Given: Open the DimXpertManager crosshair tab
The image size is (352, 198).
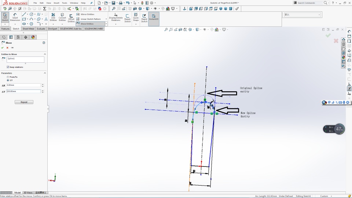Looking at the screenshot, I should [x=26, y=37].
